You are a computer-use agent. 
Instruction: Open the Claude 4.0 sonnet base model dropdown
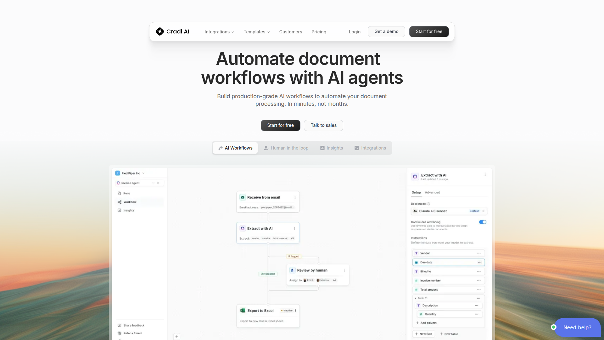449,211
